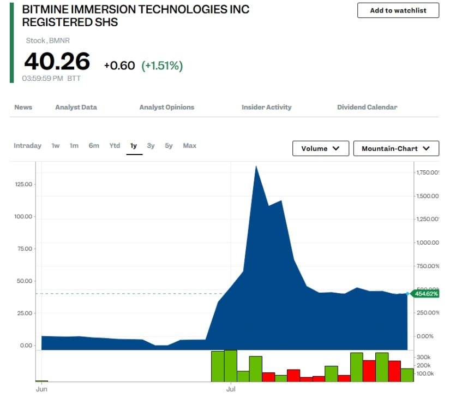Viewport: 450px width, 398px height.
Task: Switch to the Ytd time range
Action: click(114, 146)
